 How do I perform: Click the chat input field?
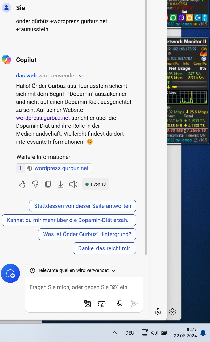coord(84,287)
